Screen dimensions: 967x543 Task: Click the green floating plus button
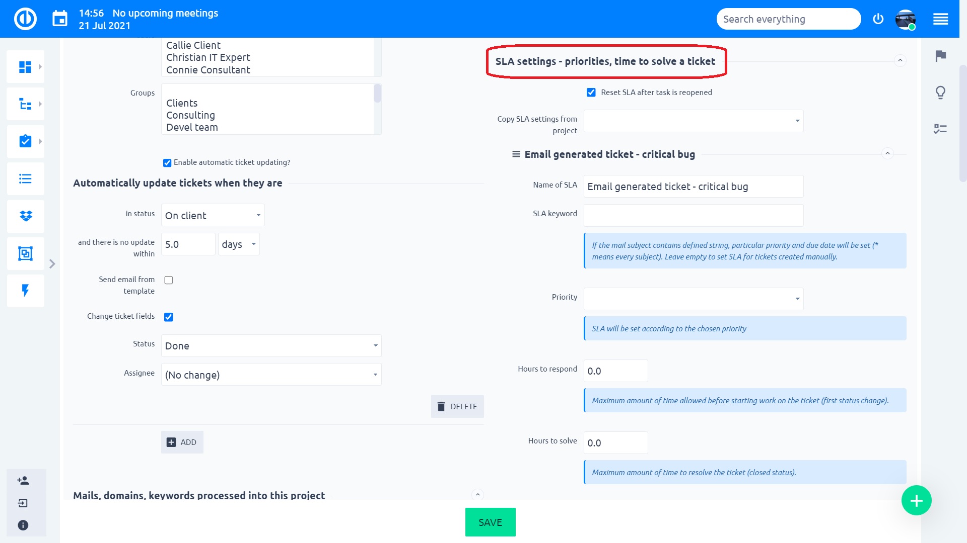[x=916, y=500]
